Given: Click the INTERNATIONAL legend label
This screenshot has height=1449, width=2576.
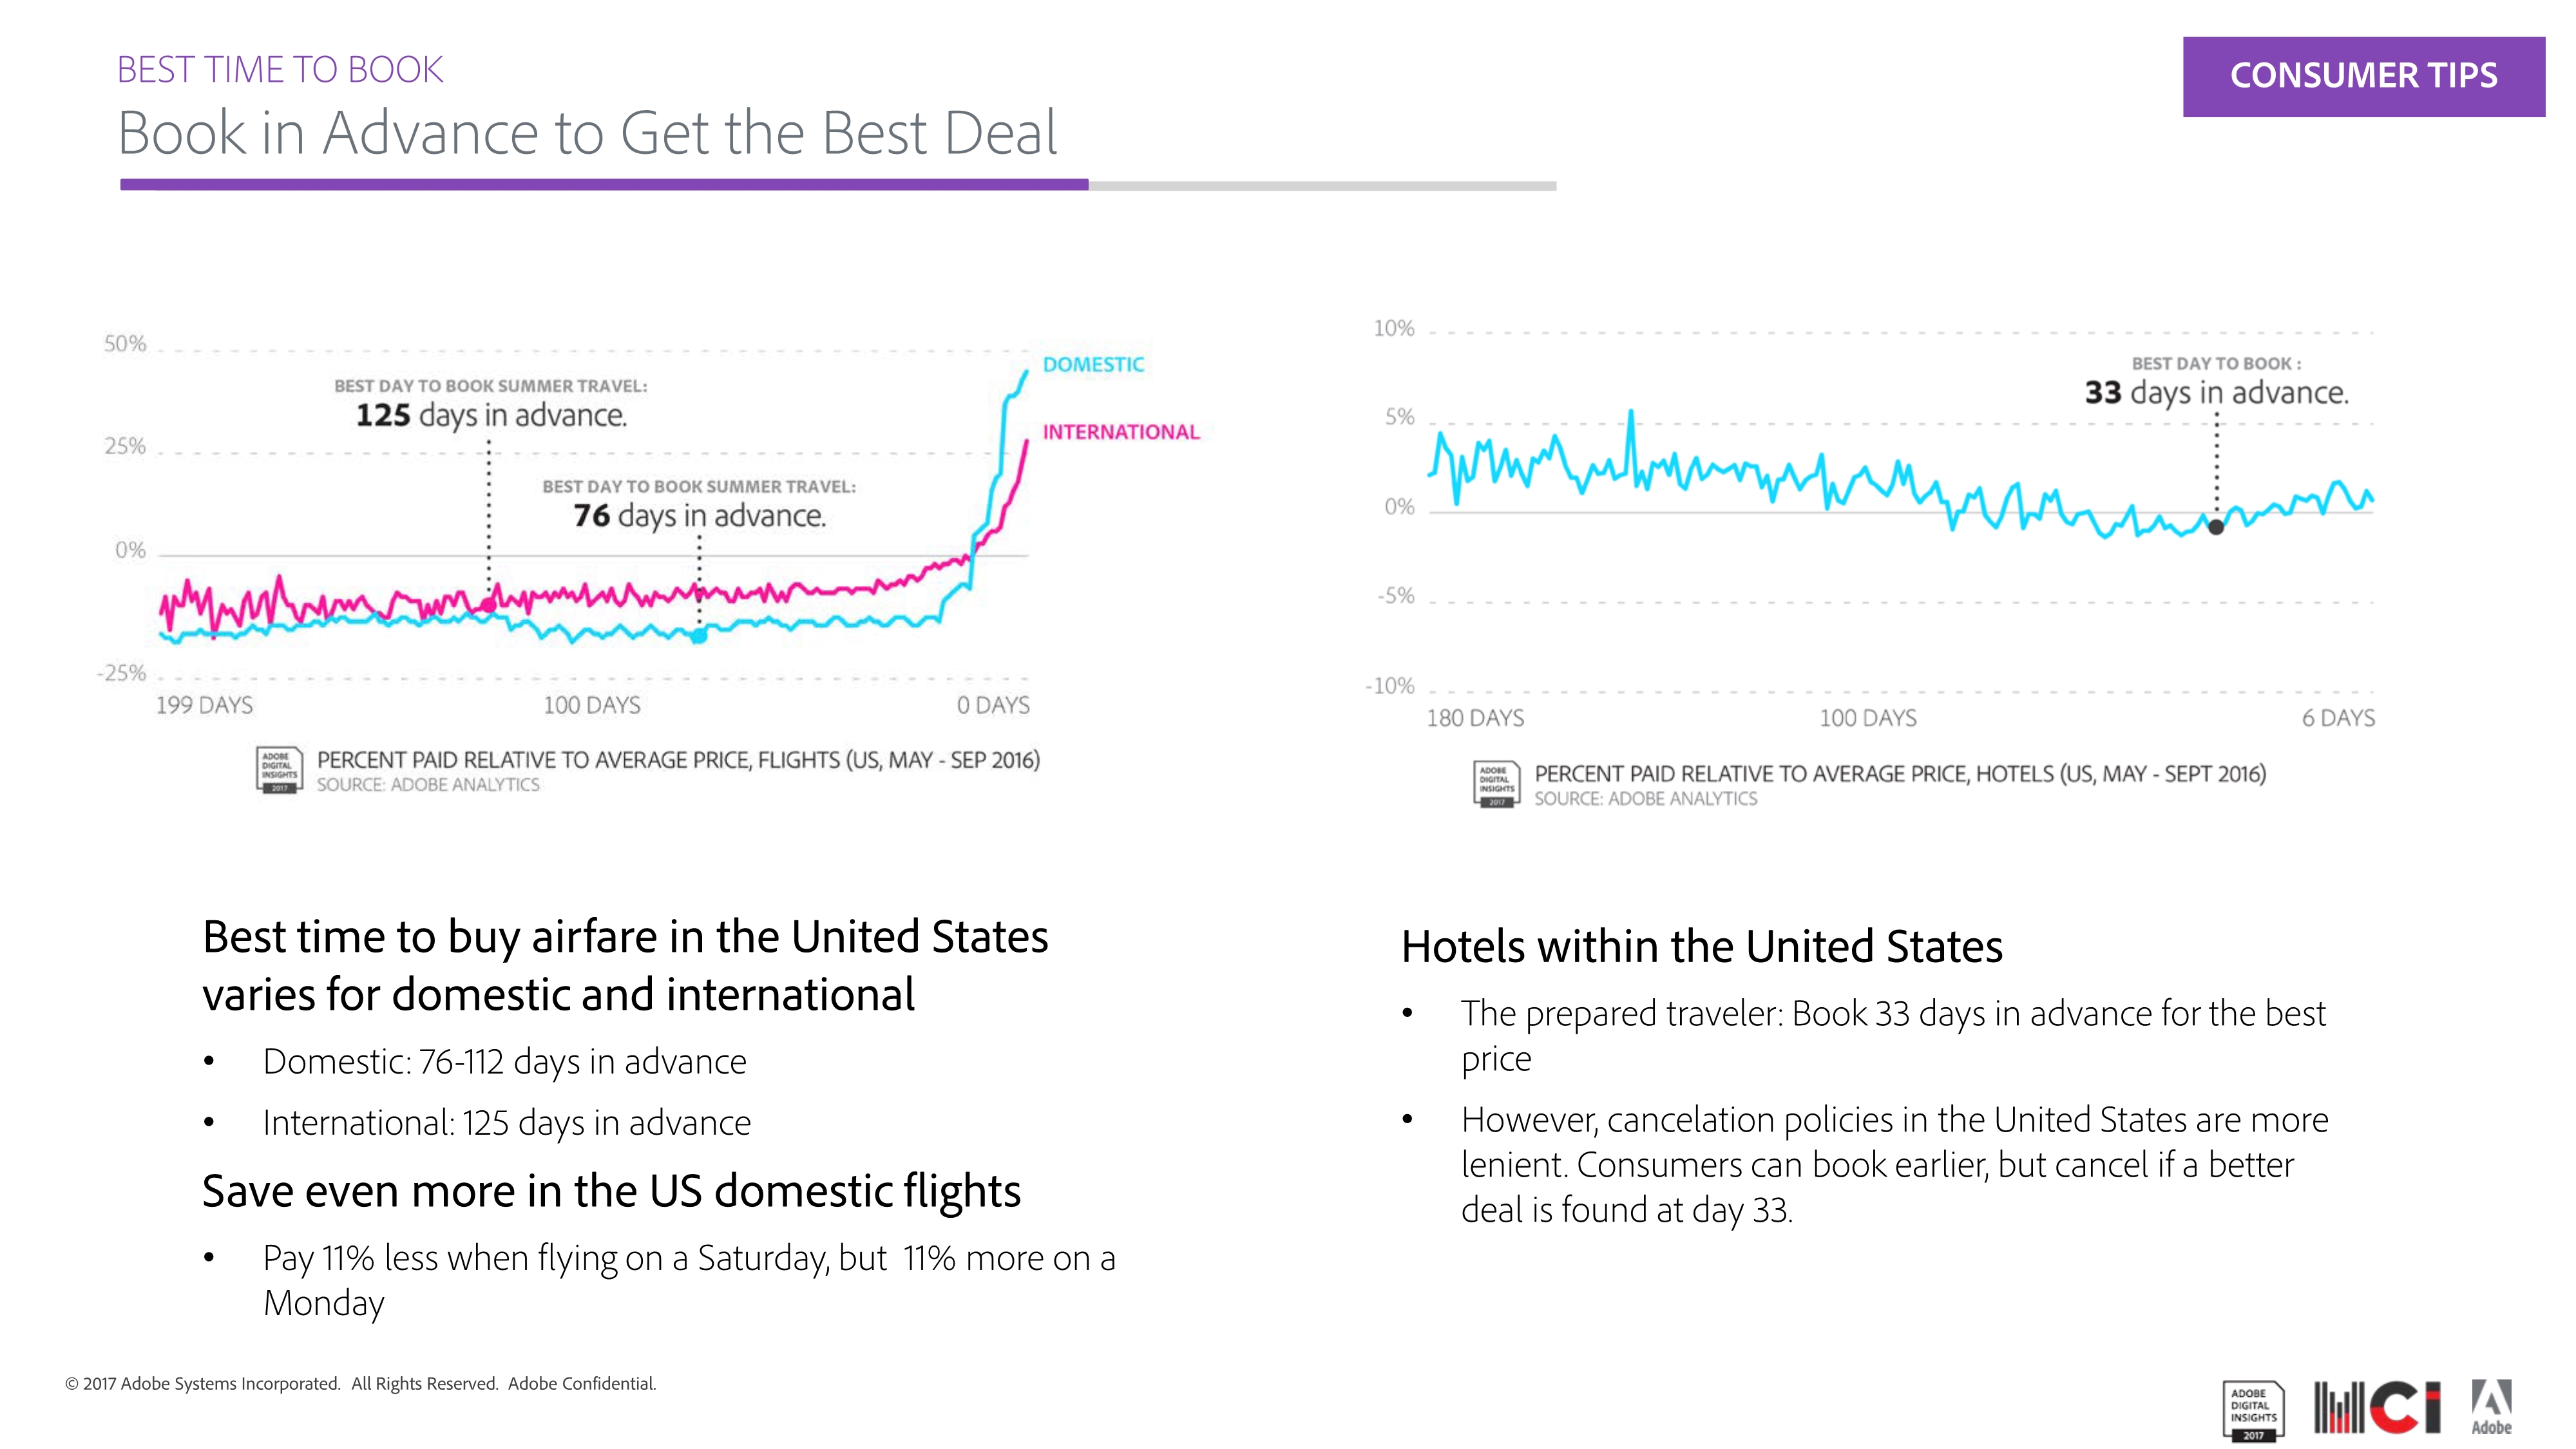Looking at the screenshot, I should (1120, 432).
